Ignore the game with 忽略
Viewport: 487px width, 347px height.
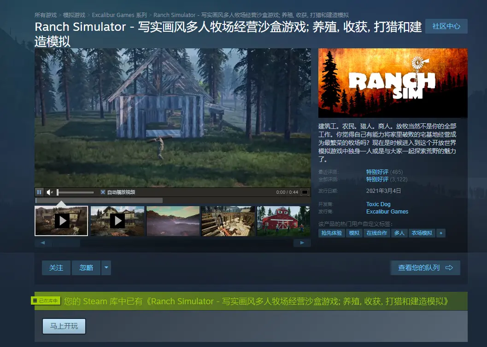point(86,268)
